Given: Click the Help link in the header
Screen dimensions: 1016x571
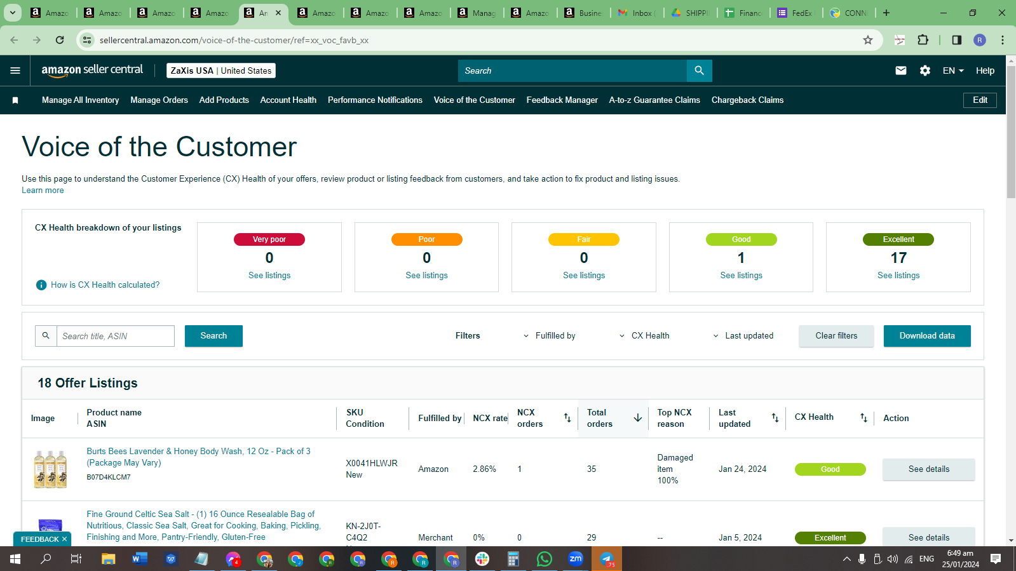Looking at the screenshot, I should (x=985, y=71).
